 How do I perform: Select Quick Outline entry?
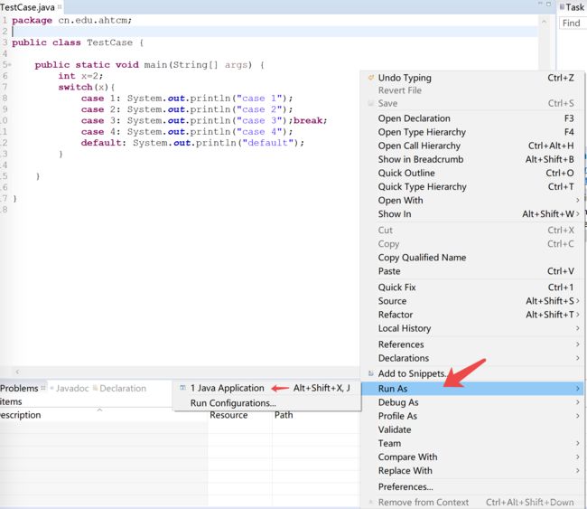[472, 173]
